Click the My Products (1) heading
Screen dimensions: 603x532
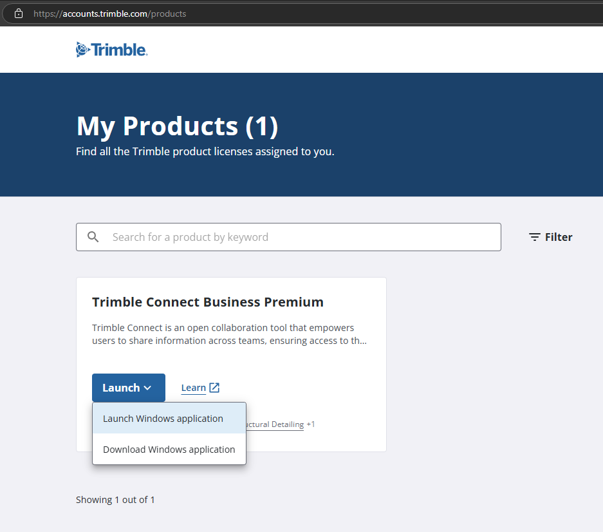click(x=177, y=126)
